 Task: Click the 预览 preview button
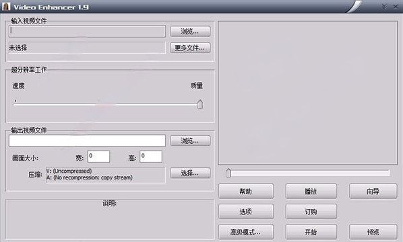(x=373, y=232)
